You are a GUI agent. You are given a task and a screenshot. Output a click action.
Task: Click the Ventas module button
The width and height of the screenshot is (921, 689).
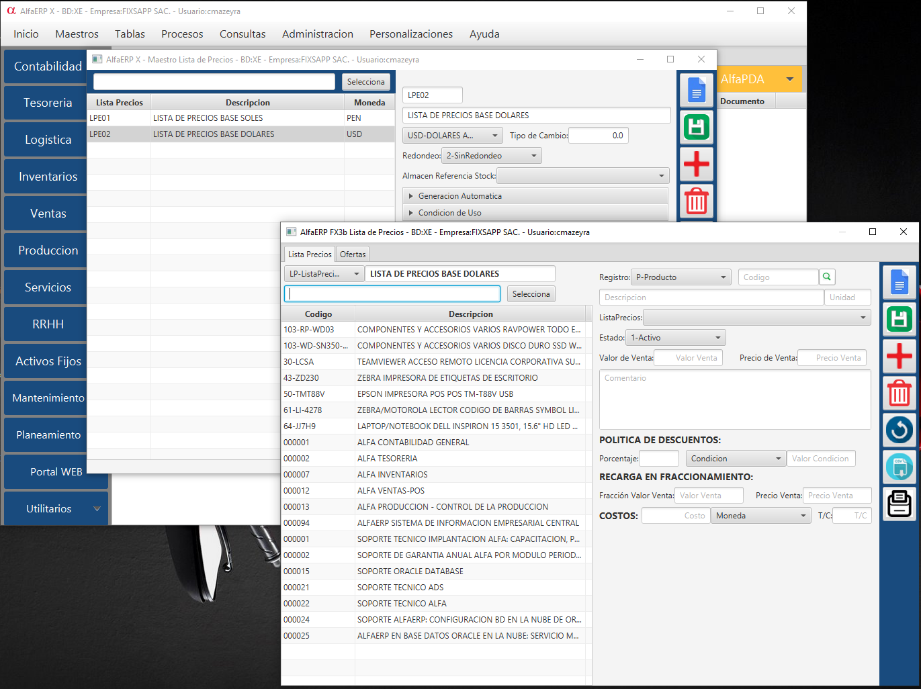point(48,214)
